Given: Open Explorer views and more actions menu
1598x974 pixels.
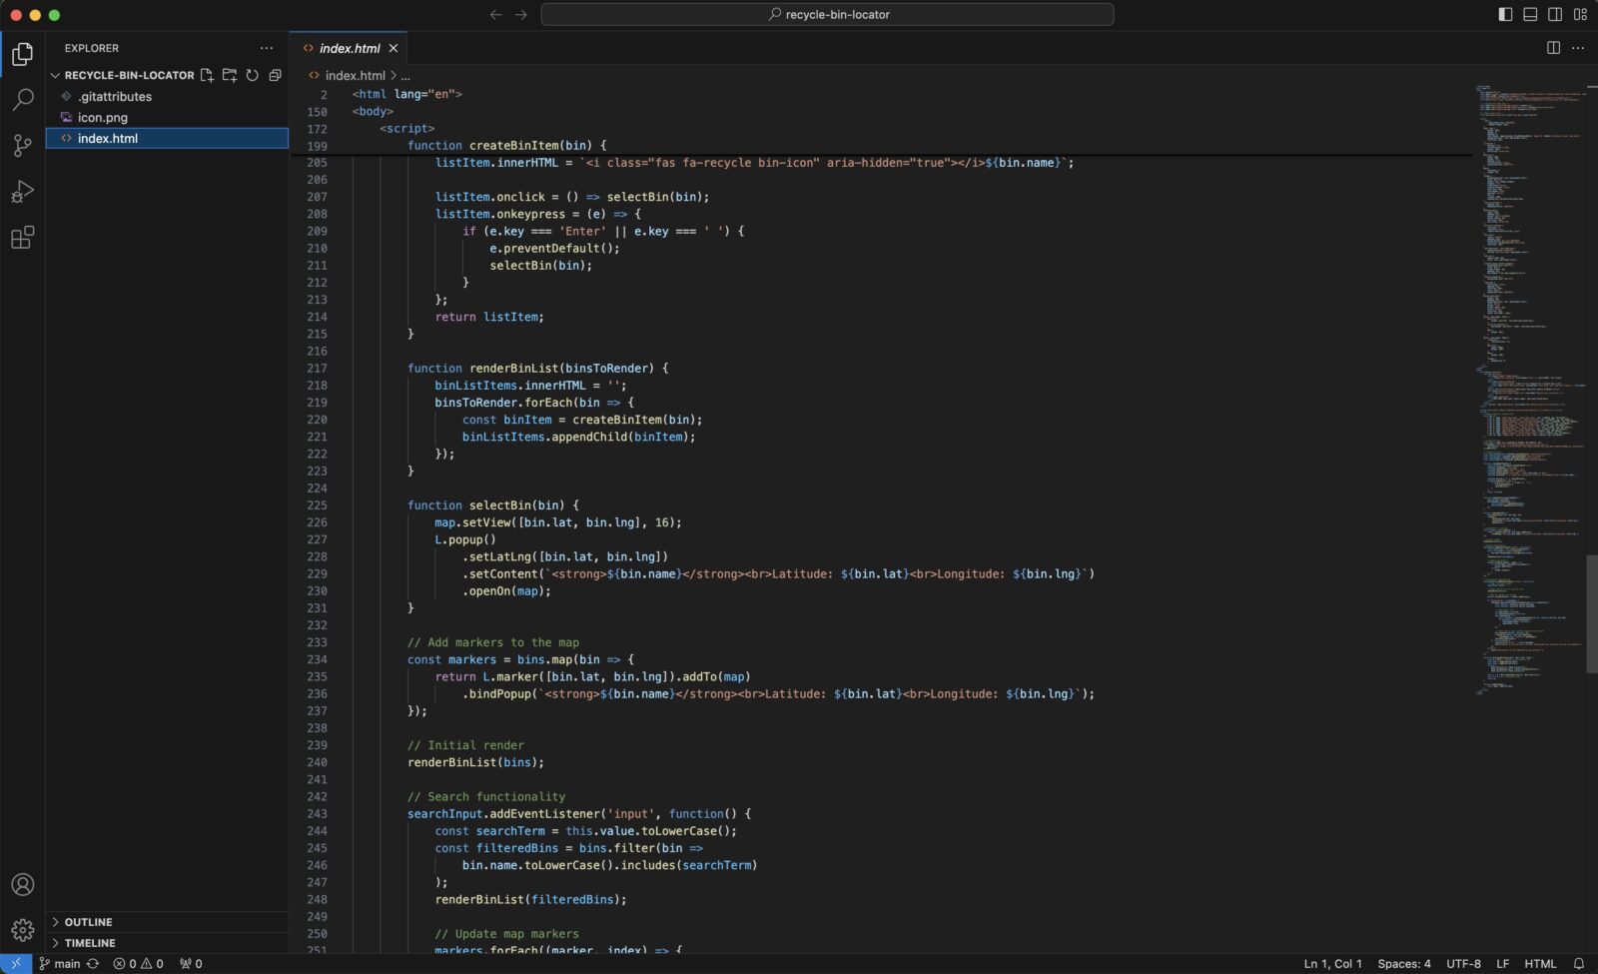Looking at the screenshot, I should click(266, 48).
